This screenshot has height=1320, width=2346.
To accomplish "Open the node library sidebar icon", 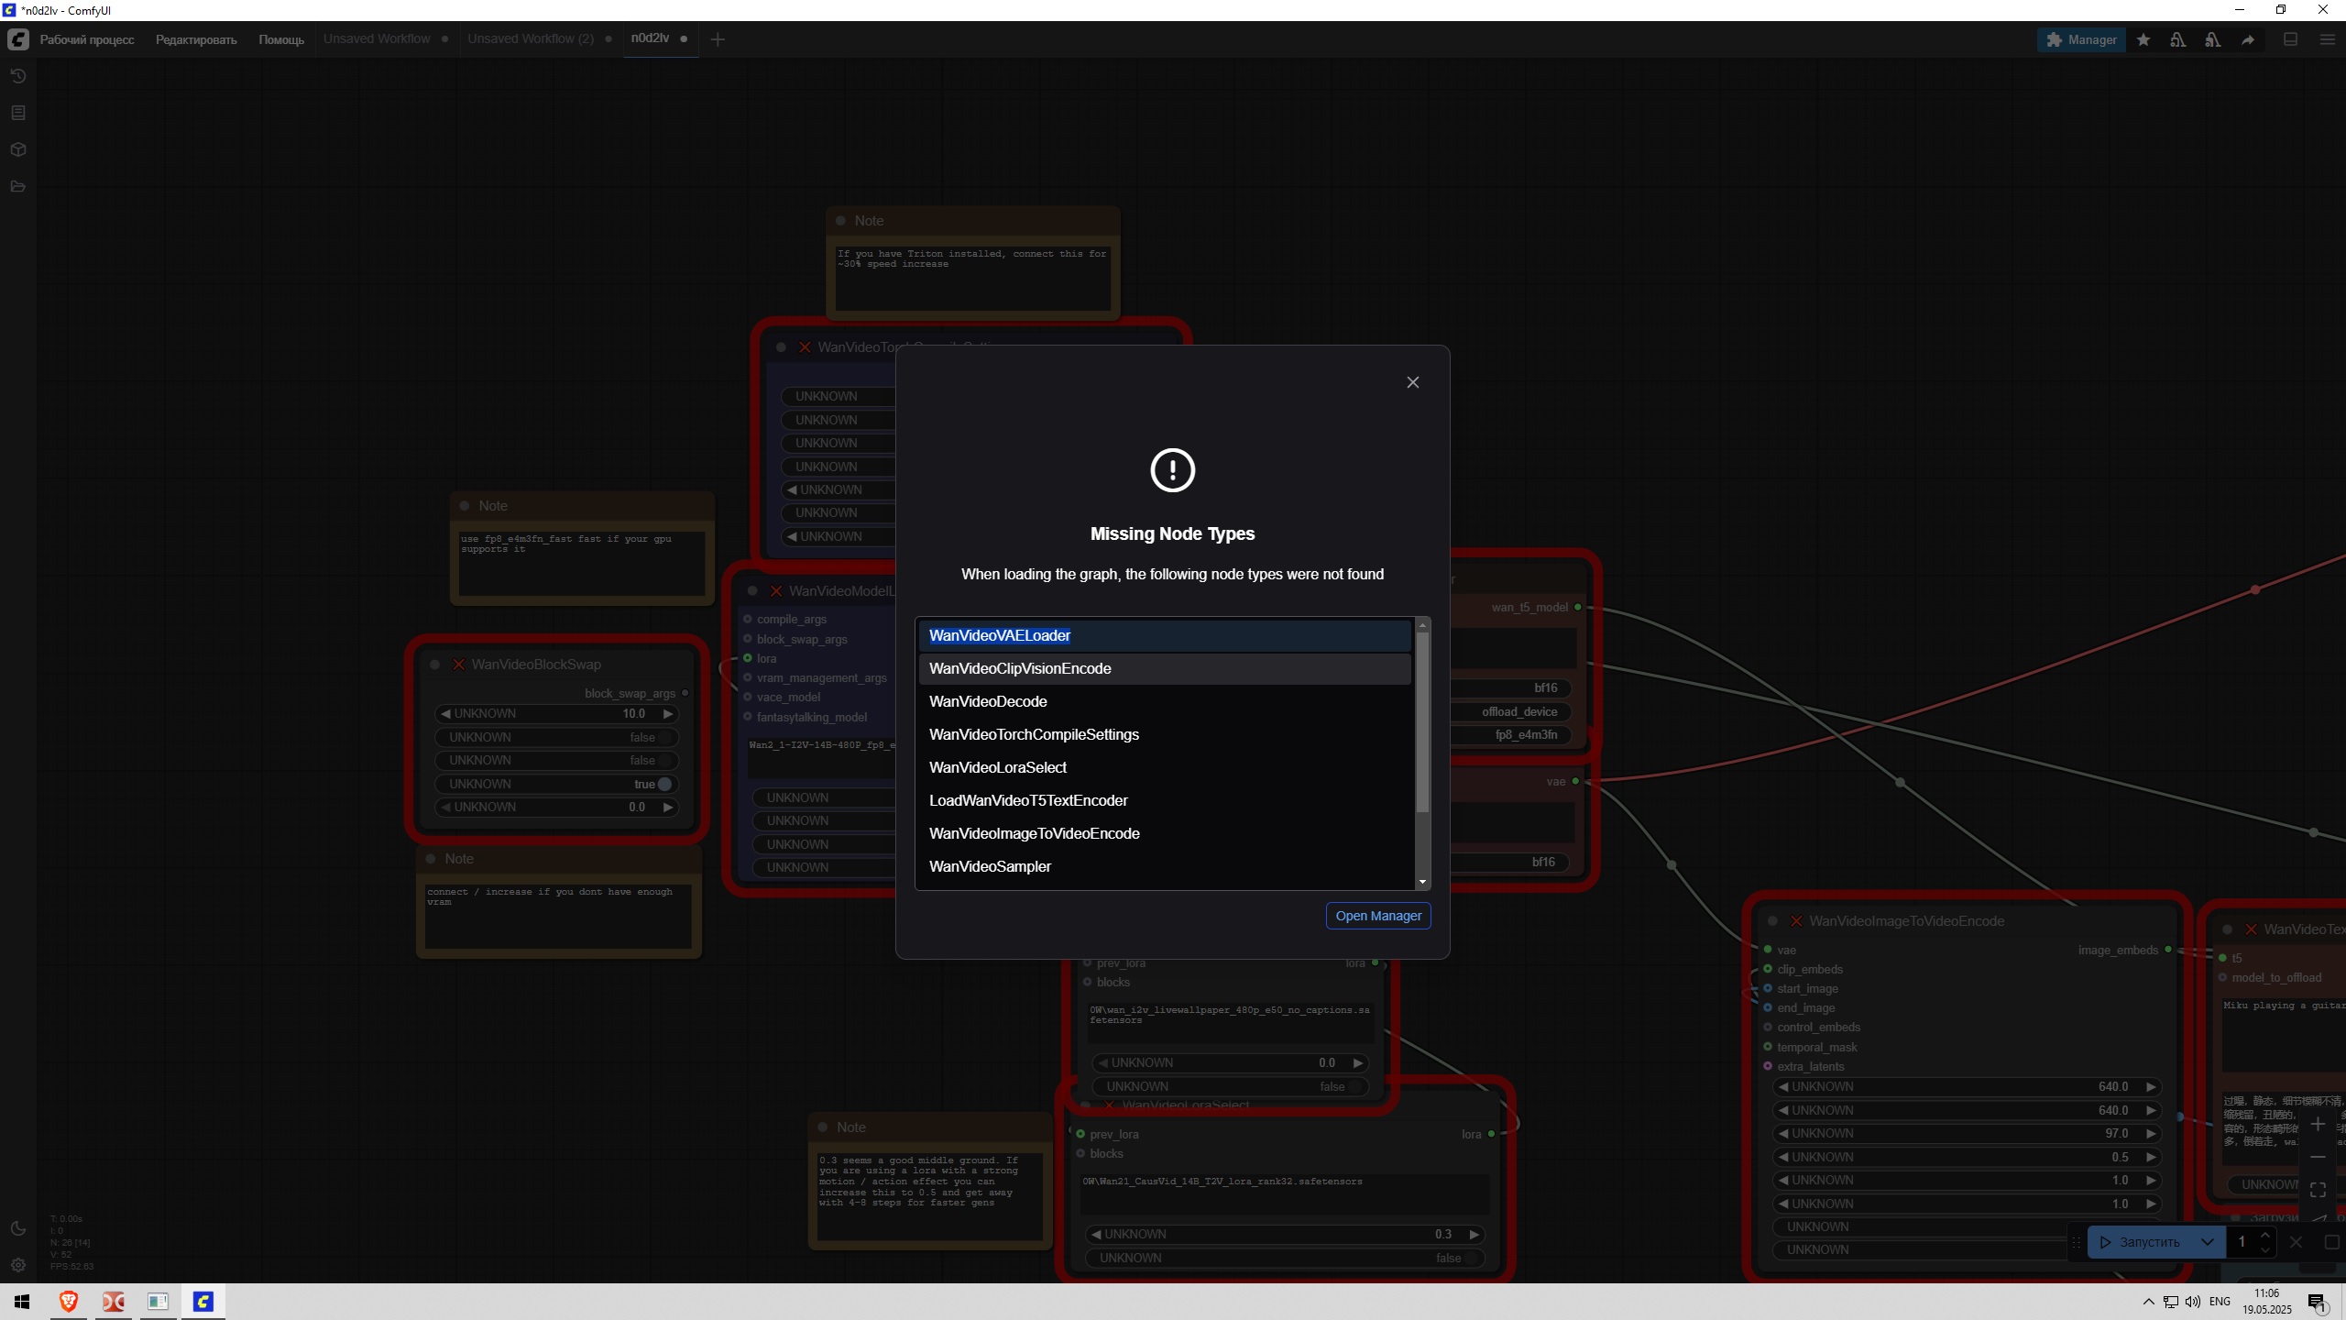I will (x=18, y=113).
